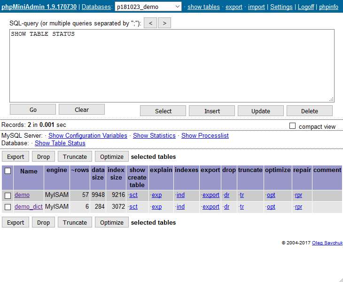This screenshot has height=282, width=343.
Task: Click ind indexes link for demo table
Action: click(x=180, y=195)
